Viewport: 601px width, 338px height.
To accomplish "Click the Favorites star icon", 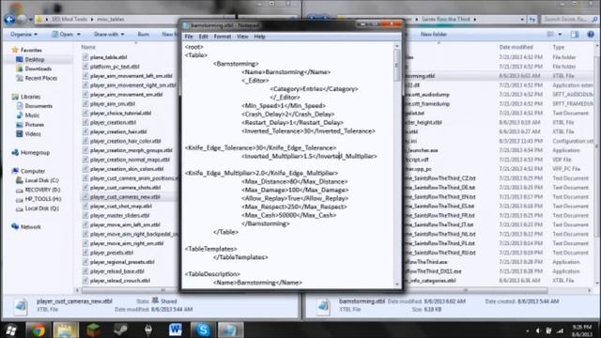I will 15,50.
